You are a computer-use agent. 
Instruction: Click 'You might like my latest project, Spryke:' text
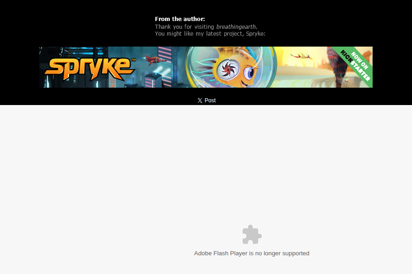point(210,33)
